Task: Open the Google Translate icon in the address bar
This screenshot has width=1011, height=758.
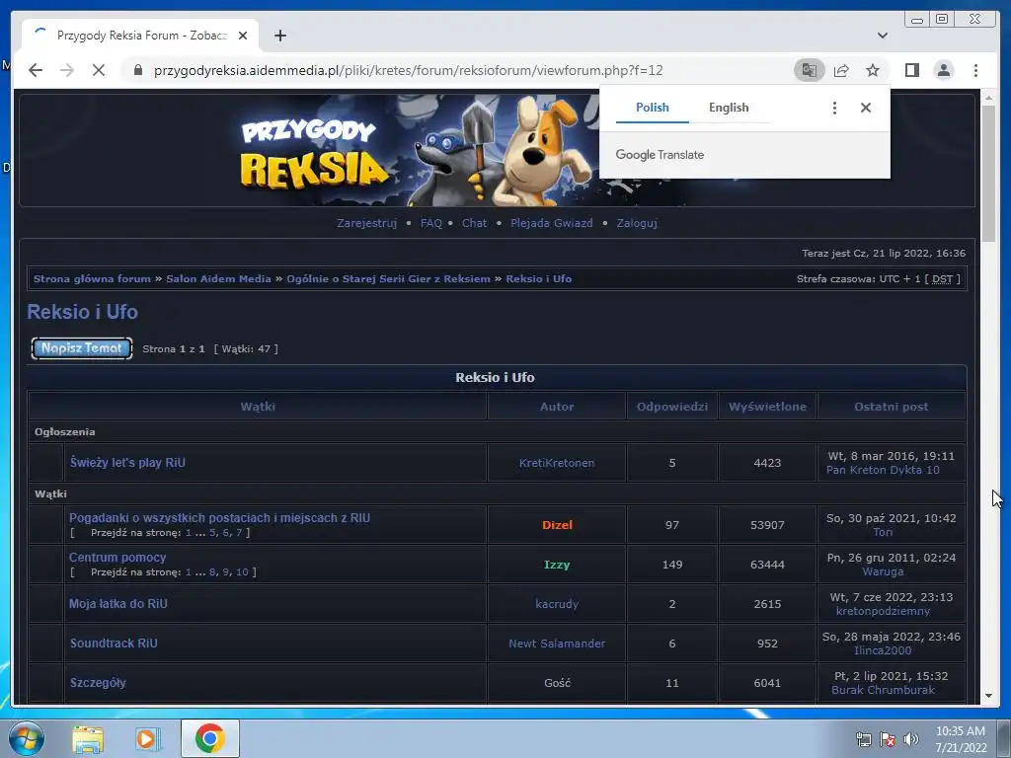Action: coord(810,70)
